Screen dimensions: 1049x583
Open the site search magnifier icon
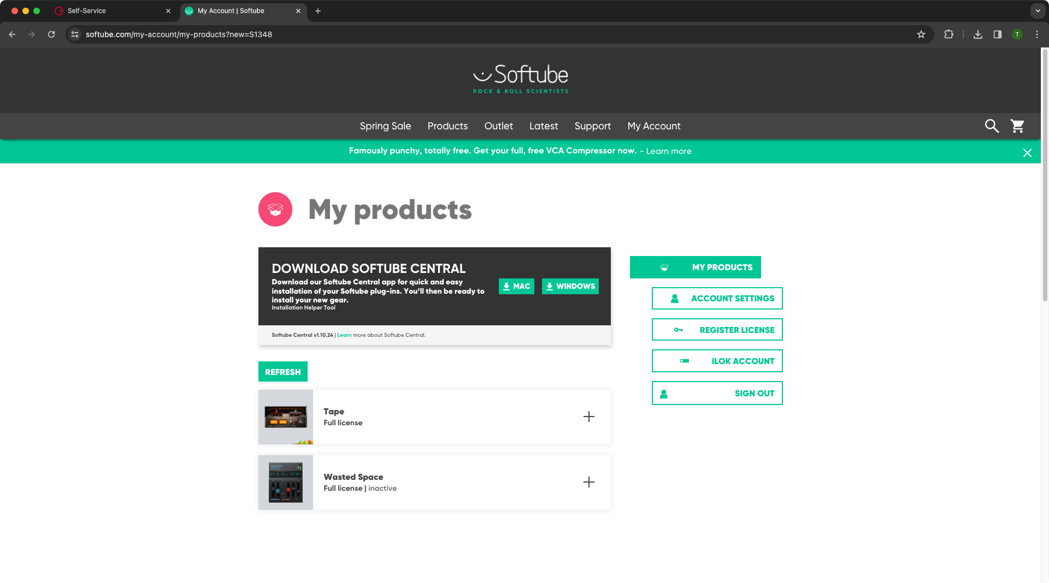tap(992, 126)
